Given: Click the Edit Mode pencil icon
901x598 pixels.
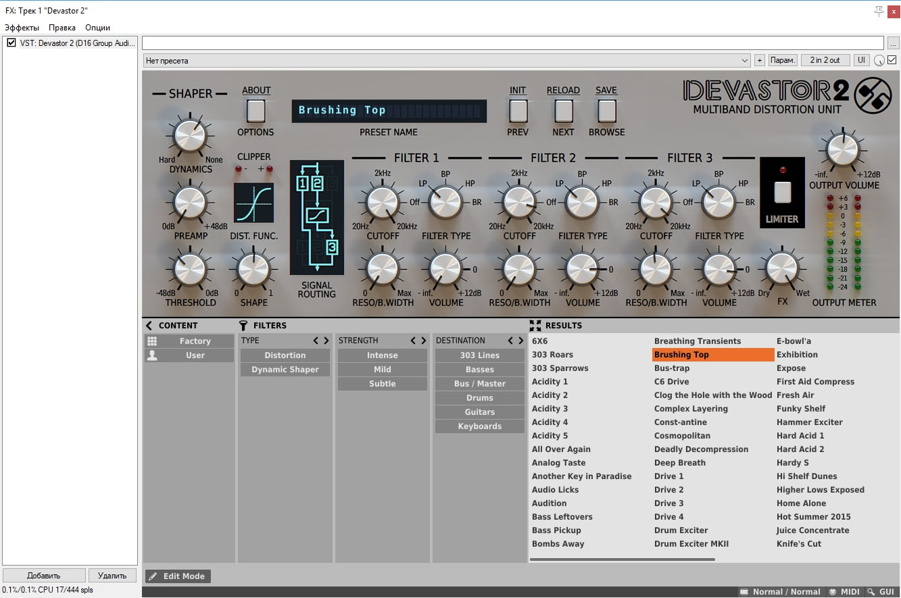Looking at the screenshot, I should [x=153, y=576].
